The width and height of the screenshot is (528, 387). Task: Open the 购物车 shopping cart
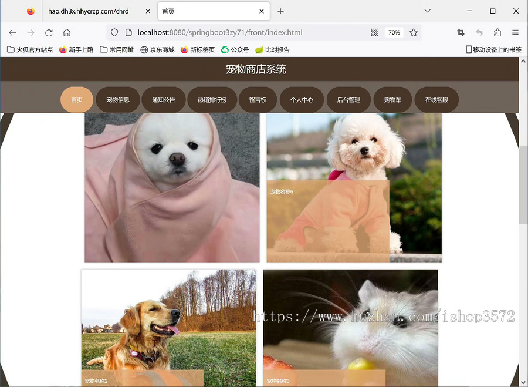click(392, 100)
